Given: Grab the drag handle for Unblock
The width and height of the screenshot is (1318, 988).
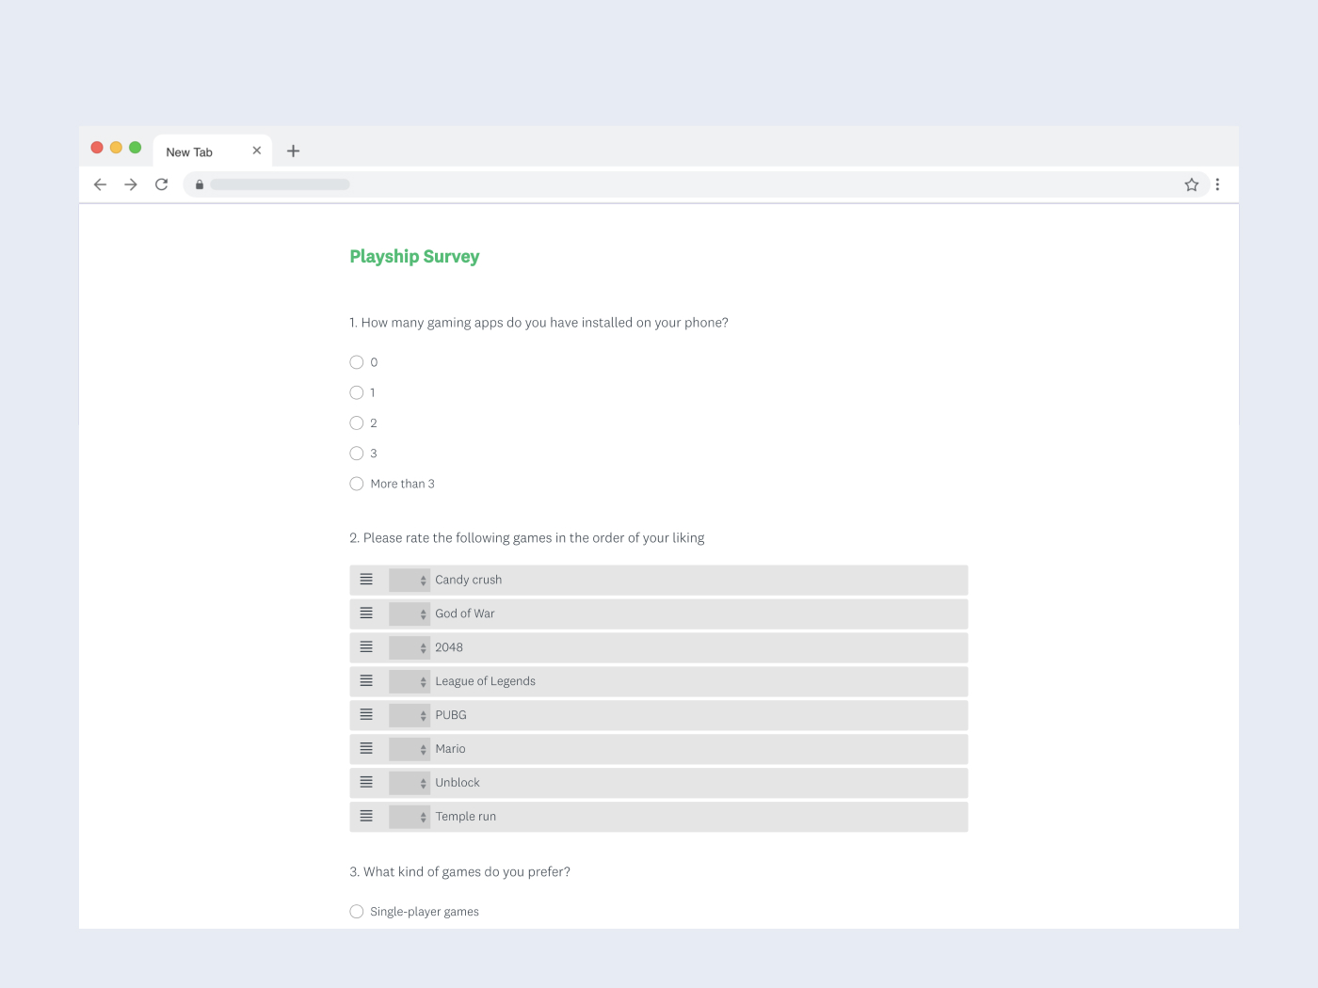Looking at the screenshot, I should [366, 783].
